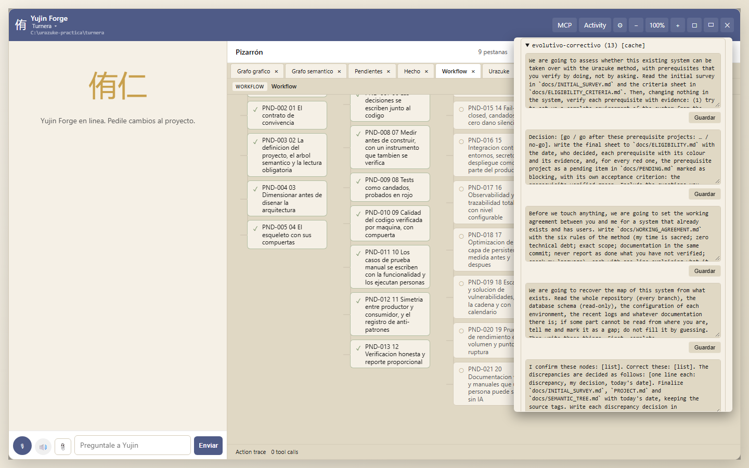The image size is (749, 468).
Task: Select the PND-004 03 Dimensionar card
Action: tap(287, 199)
